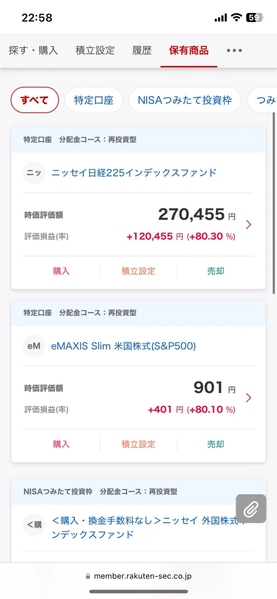Select the NISAつみたて投資枠 filter chip
The image size is (277, 599).
[185, 100]
